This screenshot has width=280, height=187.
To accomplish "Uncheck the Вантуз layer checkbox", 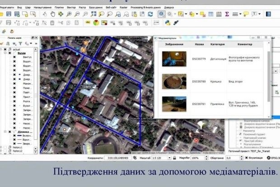I will coord(14,57).
